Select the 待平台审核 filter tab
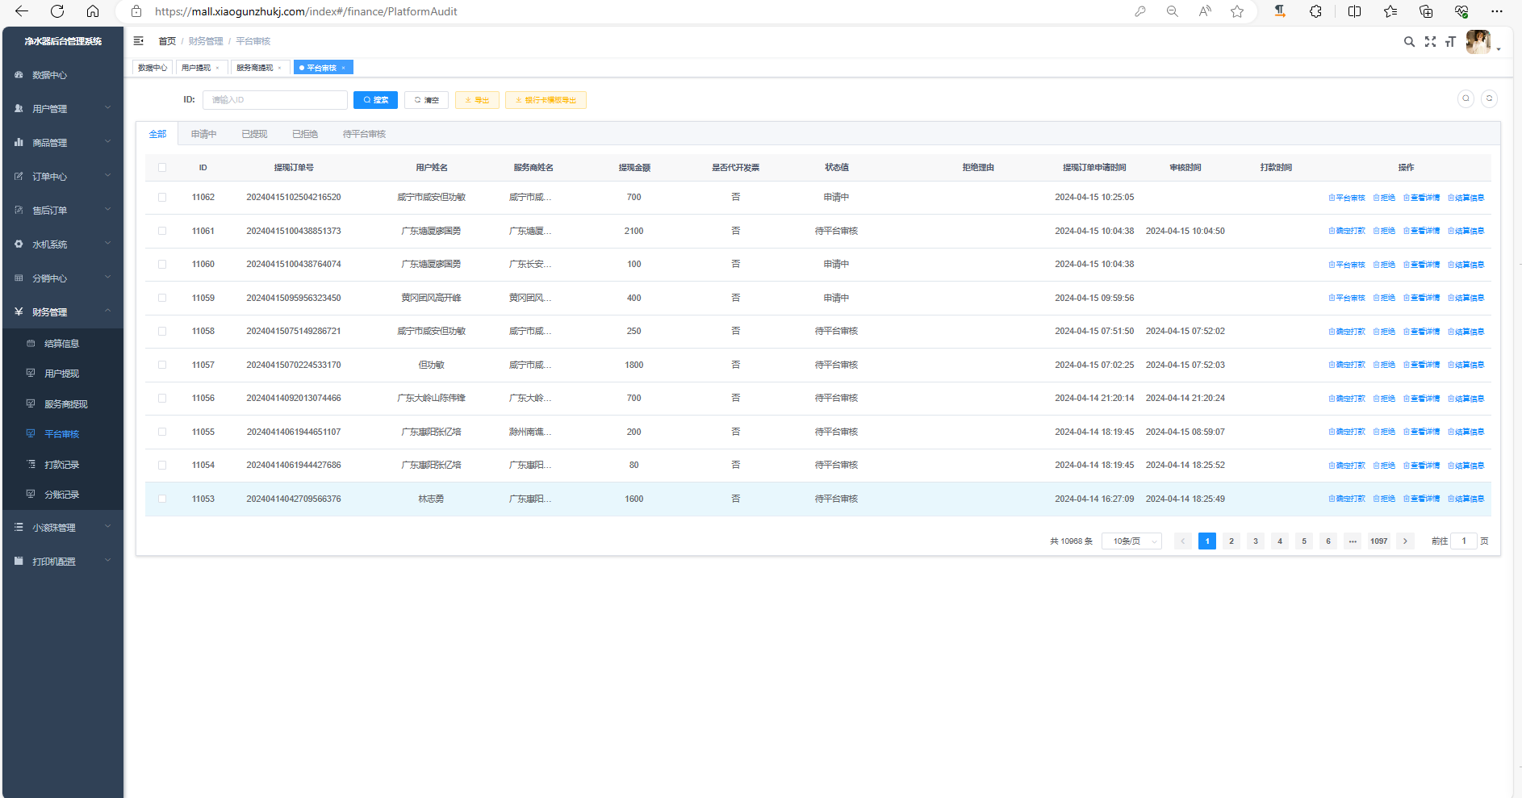This screenshot has height=798, width=1522. coord(364,134)
